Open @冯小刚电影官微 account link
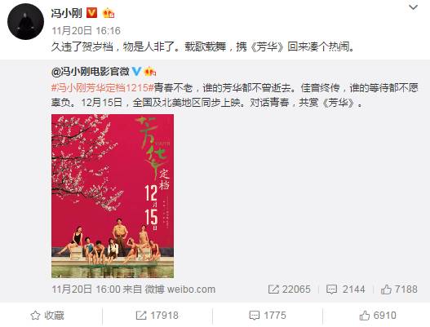 pyautogui.click(x=91, y=72)
